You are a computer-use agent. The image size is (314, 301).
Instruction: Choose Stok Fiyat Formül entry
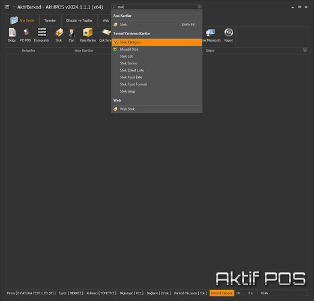[x=157, y=84]
